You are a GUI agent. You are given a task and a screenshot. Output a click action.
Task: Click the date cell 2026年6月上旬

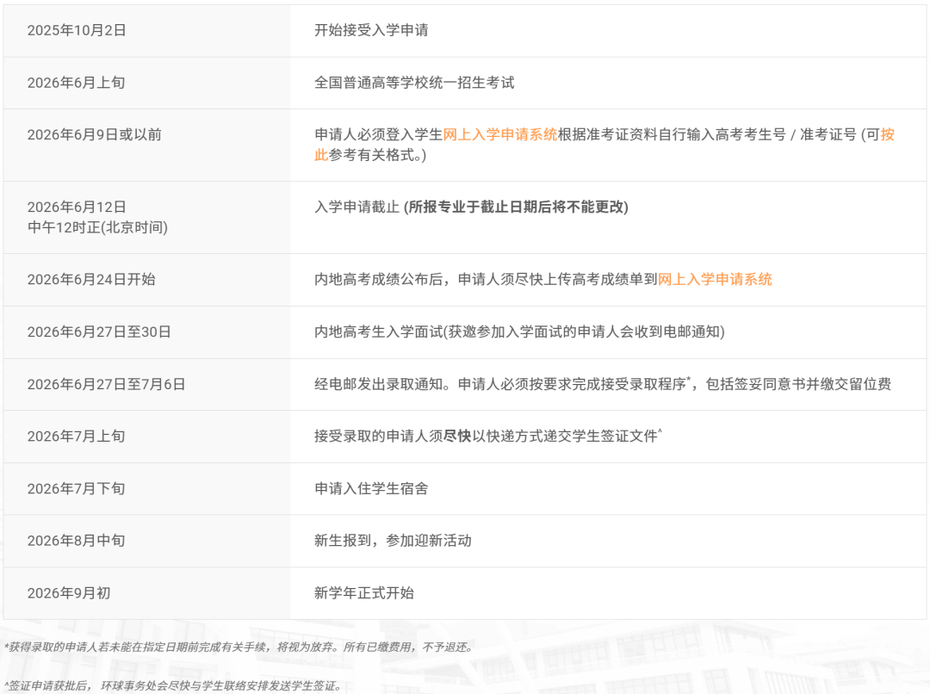tap(76, 83)
